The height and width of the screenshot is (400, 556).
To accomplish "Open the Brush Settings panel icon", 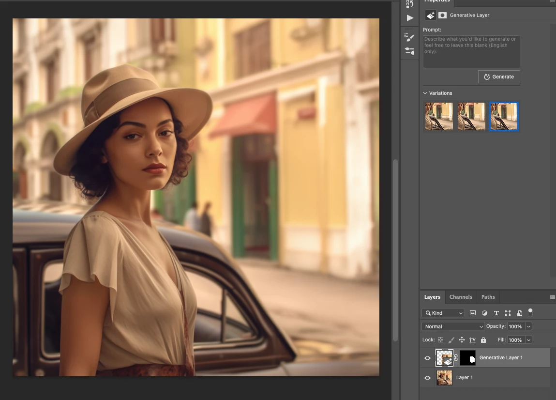I will pyautogui.click(x=410, y=51).
